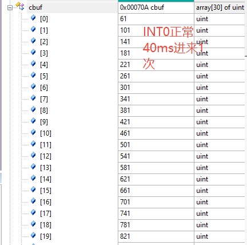The height and width of the screenshot is (245, 247).
Task: Click the value 421 cell
Action: coord(156,122)
